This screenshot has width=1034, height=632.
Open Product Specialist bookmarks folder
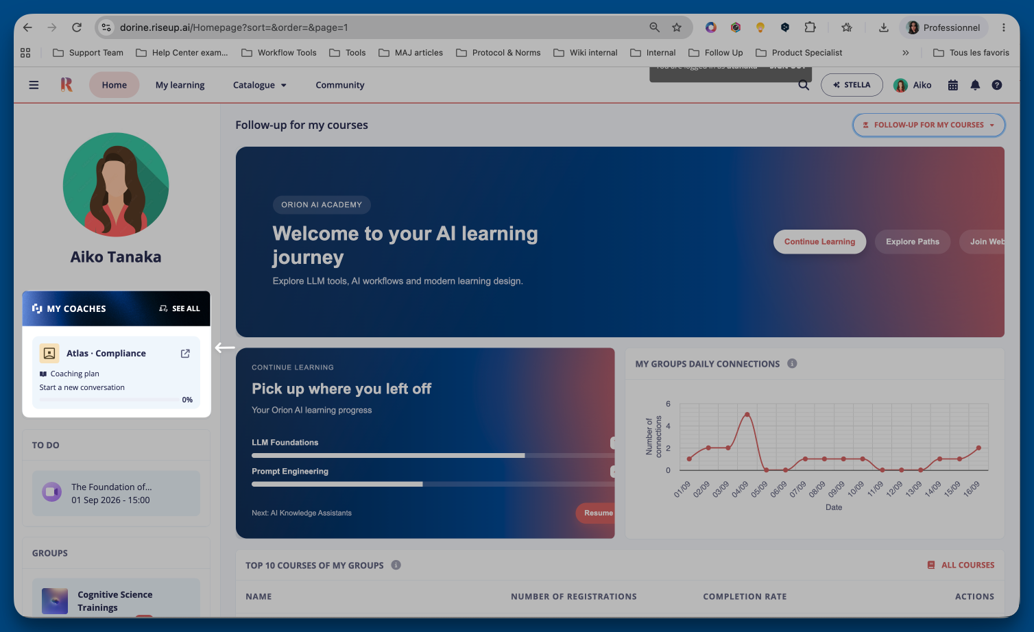pos(799,53)
